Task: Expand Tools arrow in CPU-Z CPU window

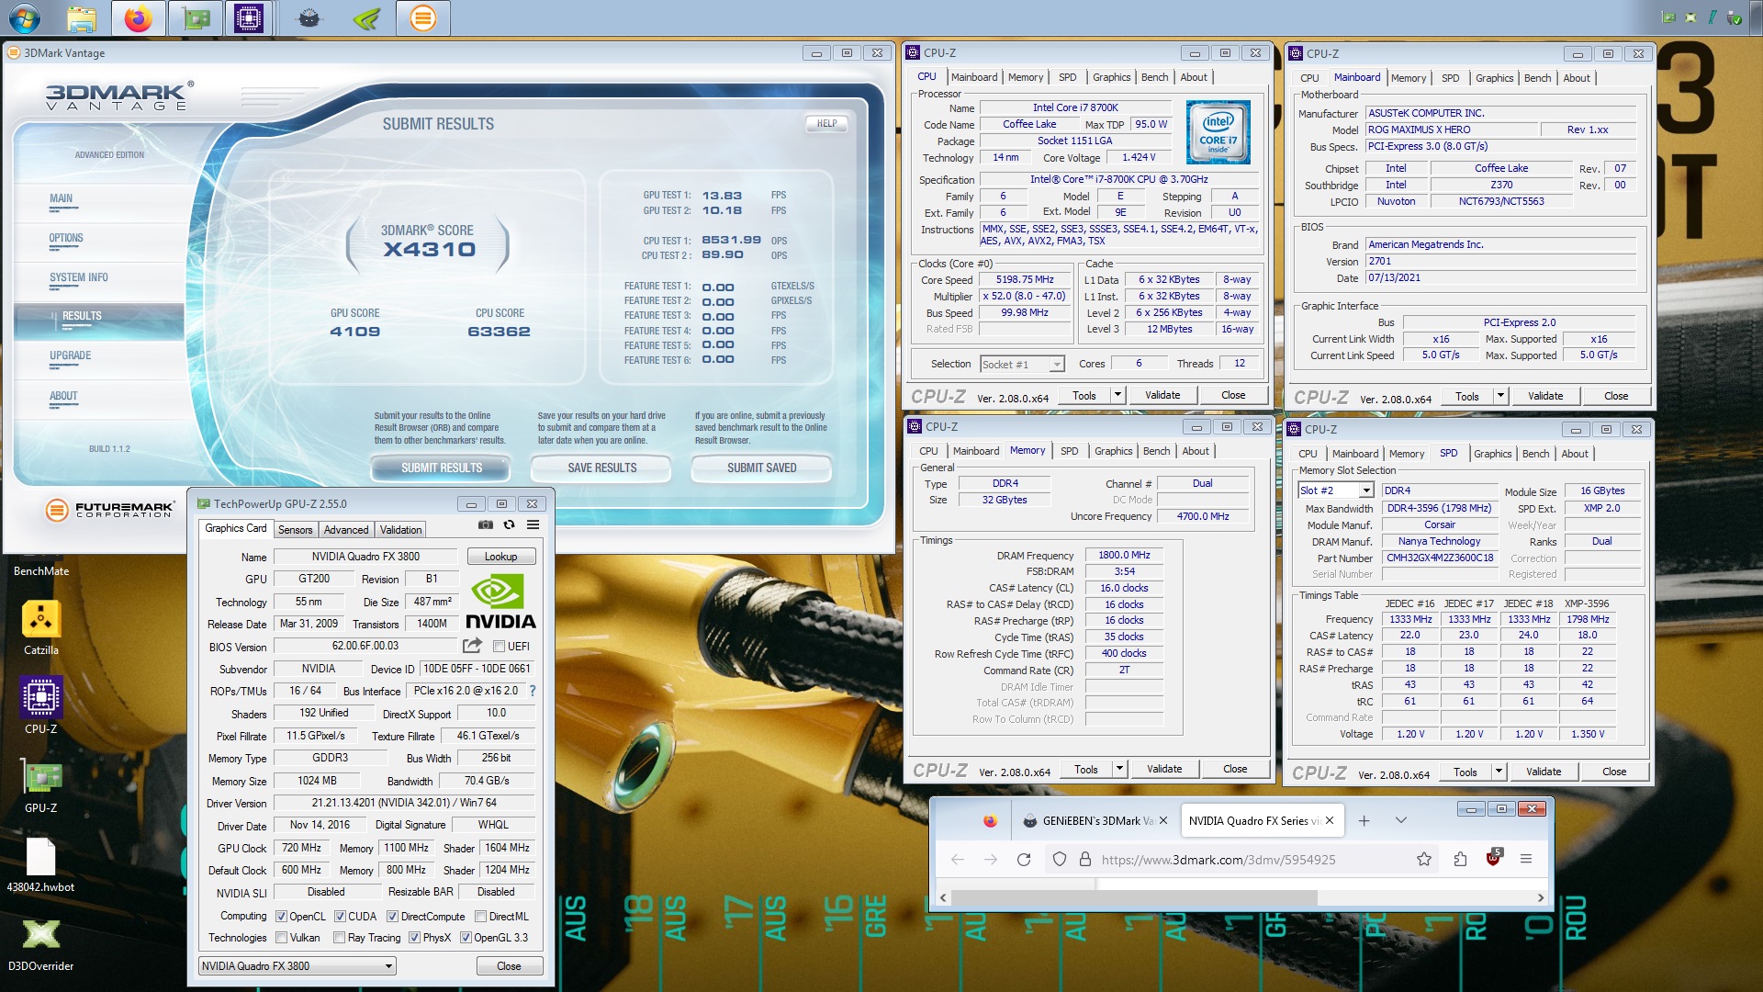Action: coord(1117,395)
